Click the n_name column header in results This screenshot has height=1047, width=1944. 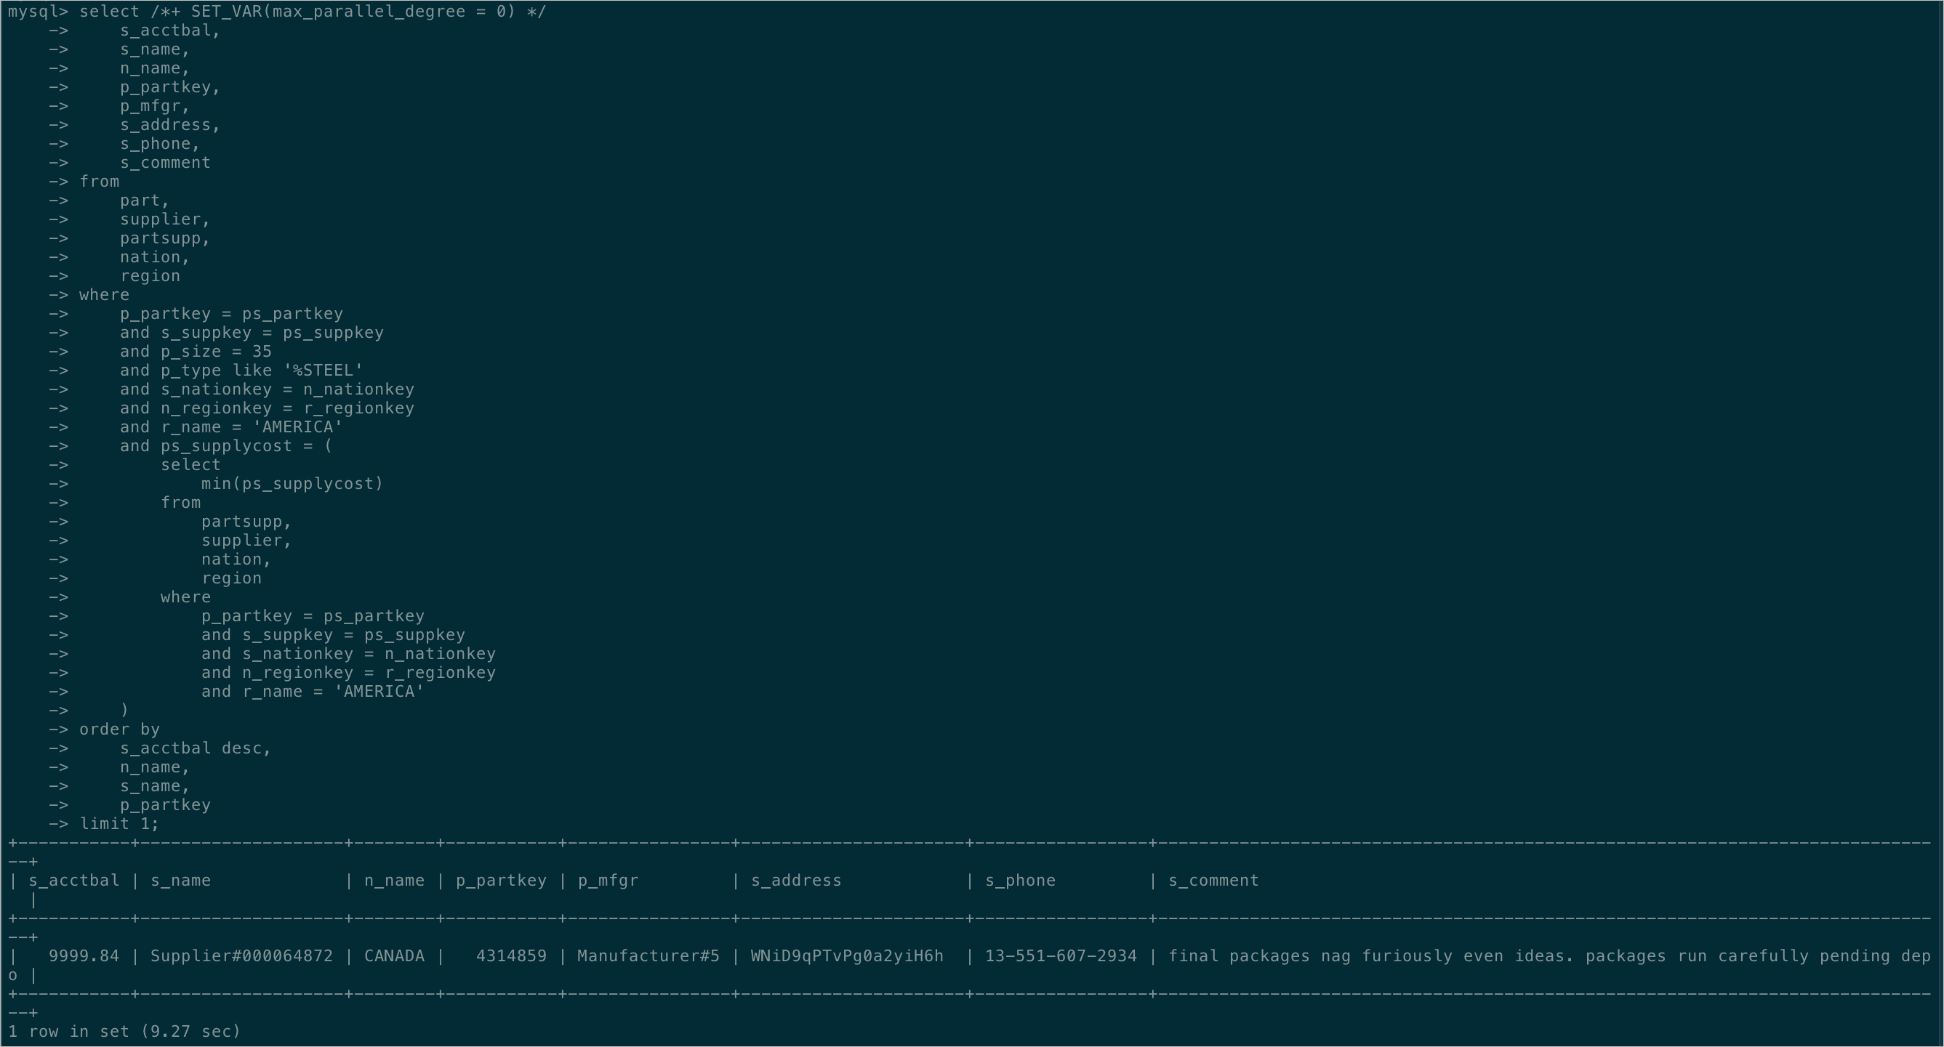click(393, 881)
